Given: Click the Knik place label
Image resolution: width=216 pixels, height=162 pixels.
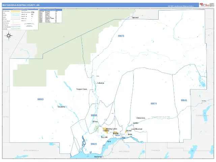Looking at the screenshot, I should pyautogui.click(x=109, y=142).
